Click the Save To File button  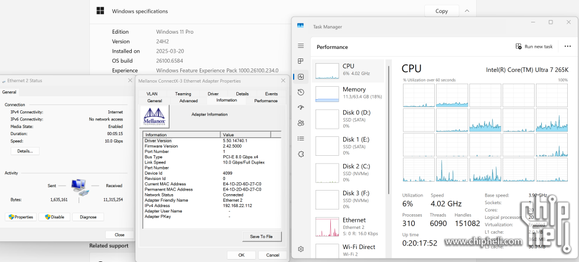261,236
